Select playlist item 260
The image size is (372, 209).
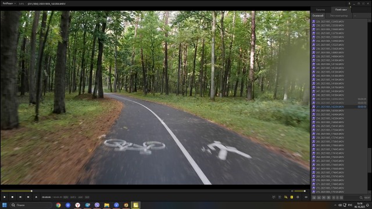339,142
